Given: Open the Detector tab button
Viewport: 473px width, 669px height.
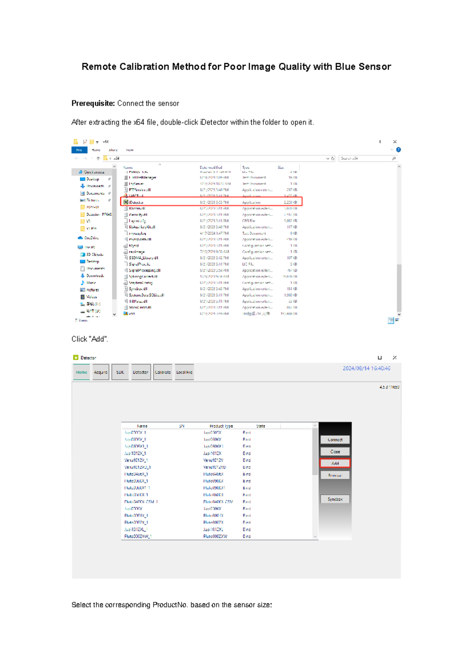Looking at the screenshot, I should tap(141, 372).
